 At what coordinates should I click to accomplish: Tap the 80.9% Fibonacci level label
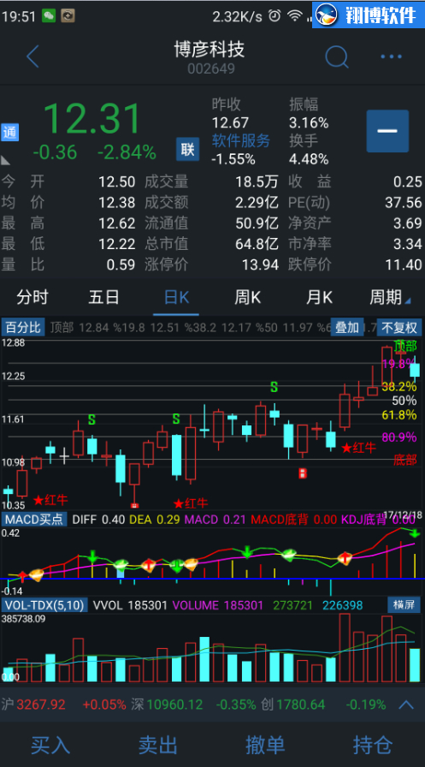click(399, 437)
